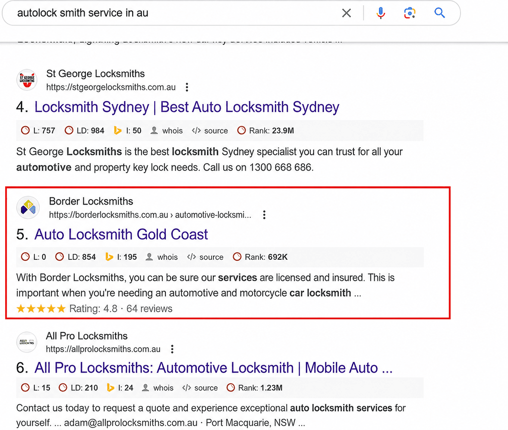Open the All Pro Locksmiths favicon

point(27,342)
